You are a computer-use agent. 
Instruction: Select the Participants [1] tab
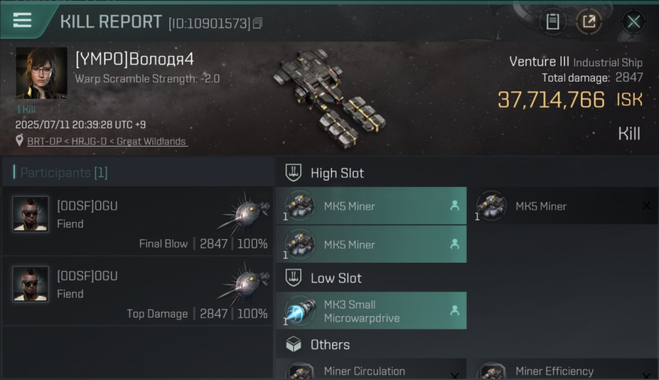(x=63, y=173)
